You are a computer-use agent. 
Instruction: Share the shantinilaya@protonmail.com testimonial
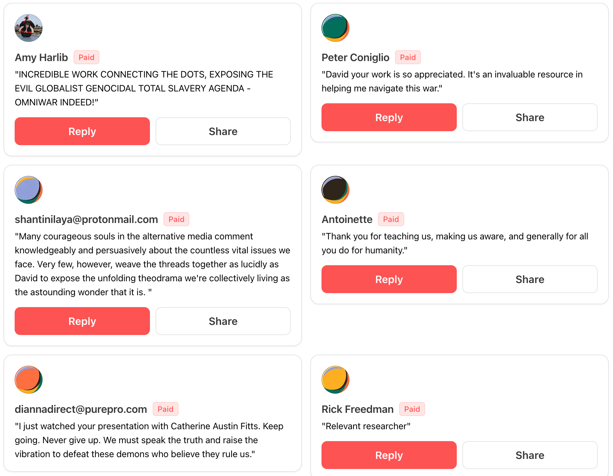coord(223,321)
